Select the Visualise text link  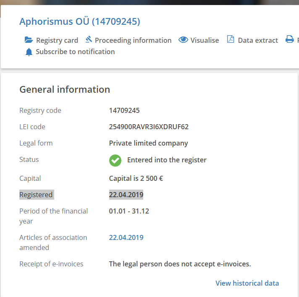[205, 40]
